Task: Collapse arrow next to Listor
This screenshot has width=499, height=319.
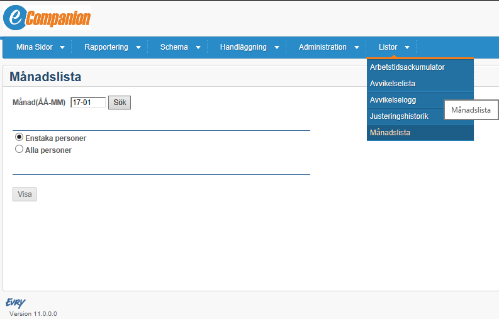Action: click(x=407, y=47)
